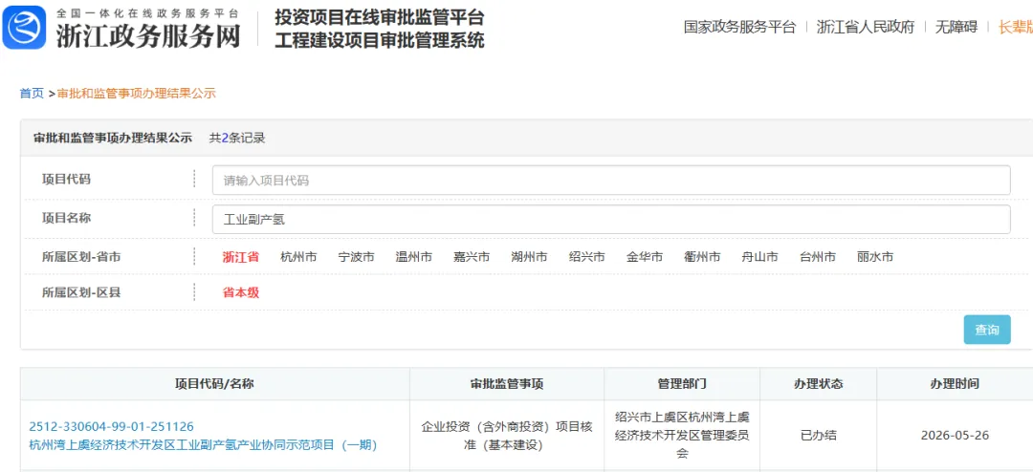Select 省本级 district filter
Viewport: 1033px width, 472px height.
[240, 293]
